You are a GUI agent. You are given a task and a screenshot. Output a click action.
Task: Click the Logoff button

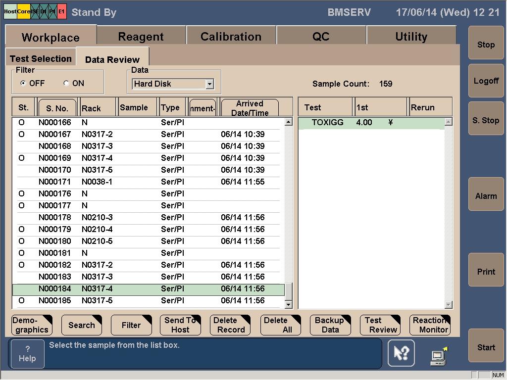click(486, 81)
